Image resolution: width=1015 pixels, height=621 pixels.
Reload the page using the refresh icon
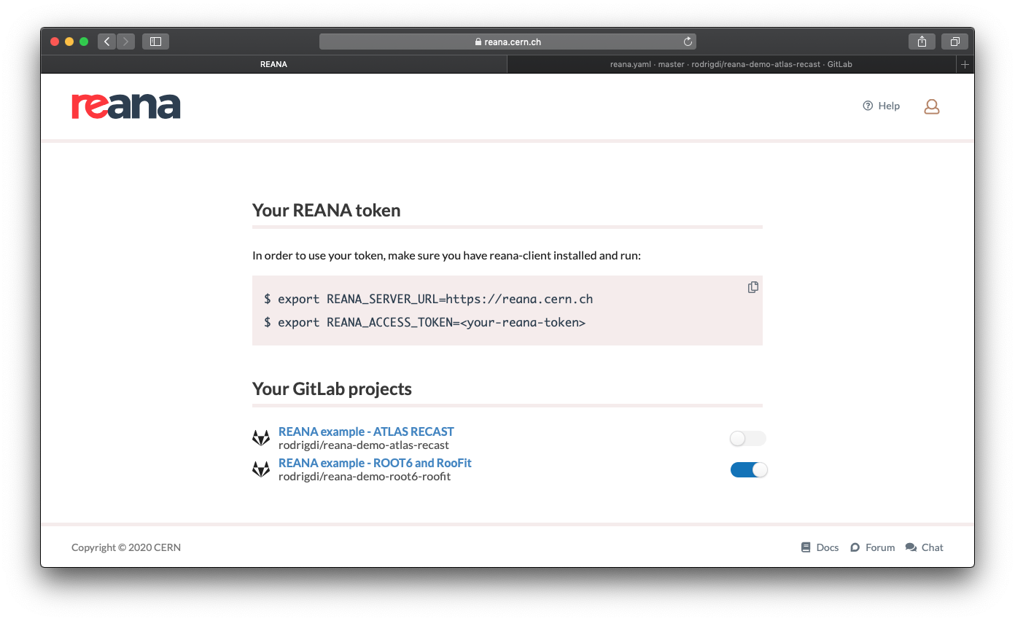tap(687, 42)
